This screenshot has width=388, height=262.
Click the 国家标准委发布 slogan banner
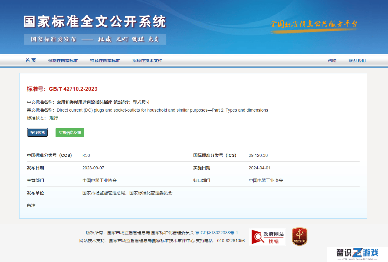[x=95, y=39]
